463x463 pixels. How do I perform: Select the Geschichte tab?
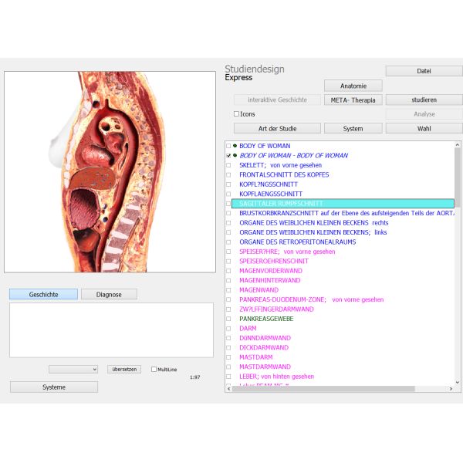coord(43,294)
